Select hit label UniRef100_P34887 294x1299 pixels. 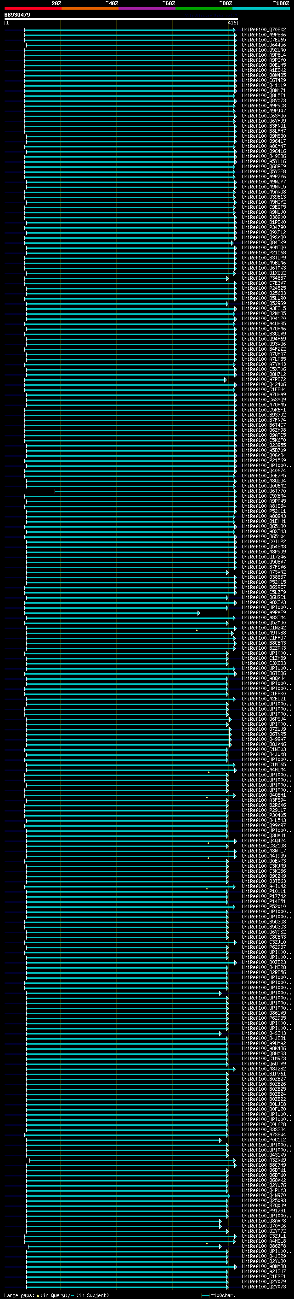[263, 278]
